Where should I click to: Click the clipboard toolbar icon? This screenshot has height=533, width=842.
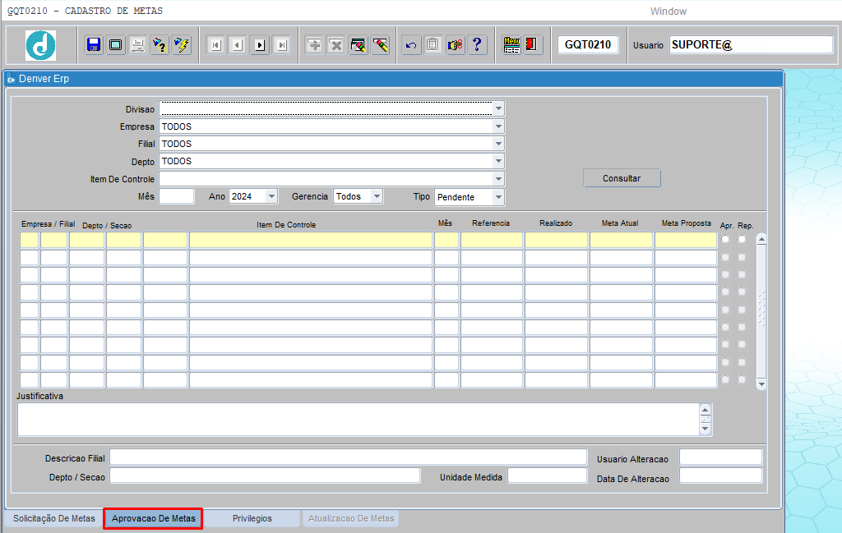[x=433, y=45]
